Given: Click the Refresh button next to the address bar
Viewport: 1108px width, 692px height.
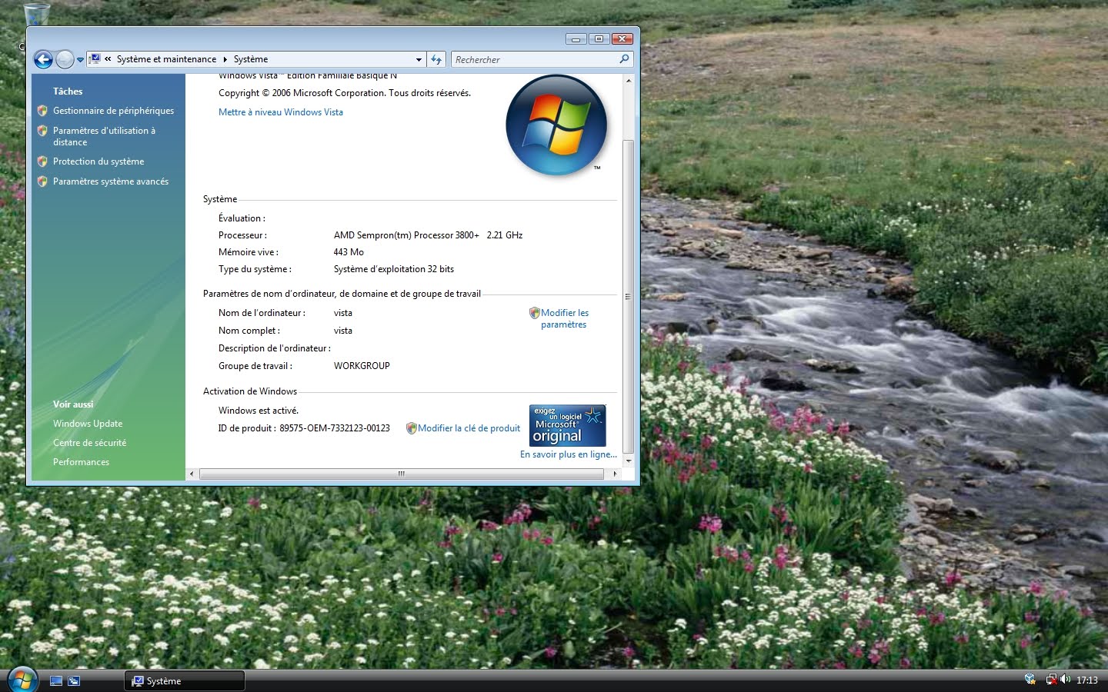Looking at the screenshot, I should [436, 59].
